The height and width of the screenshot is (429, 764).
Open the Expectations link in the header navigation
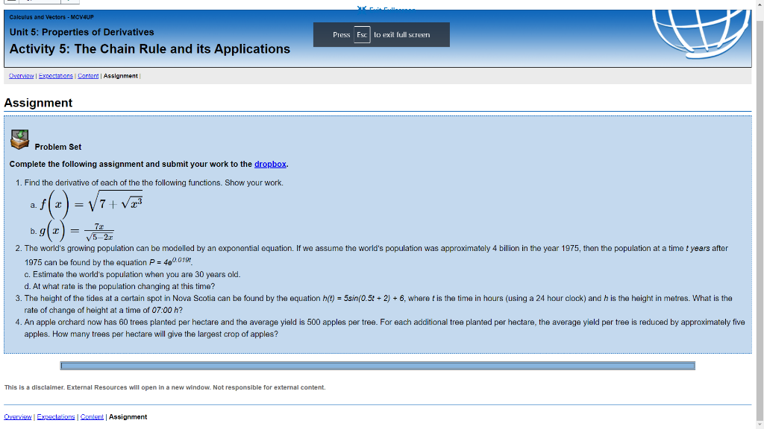point(55,76)
